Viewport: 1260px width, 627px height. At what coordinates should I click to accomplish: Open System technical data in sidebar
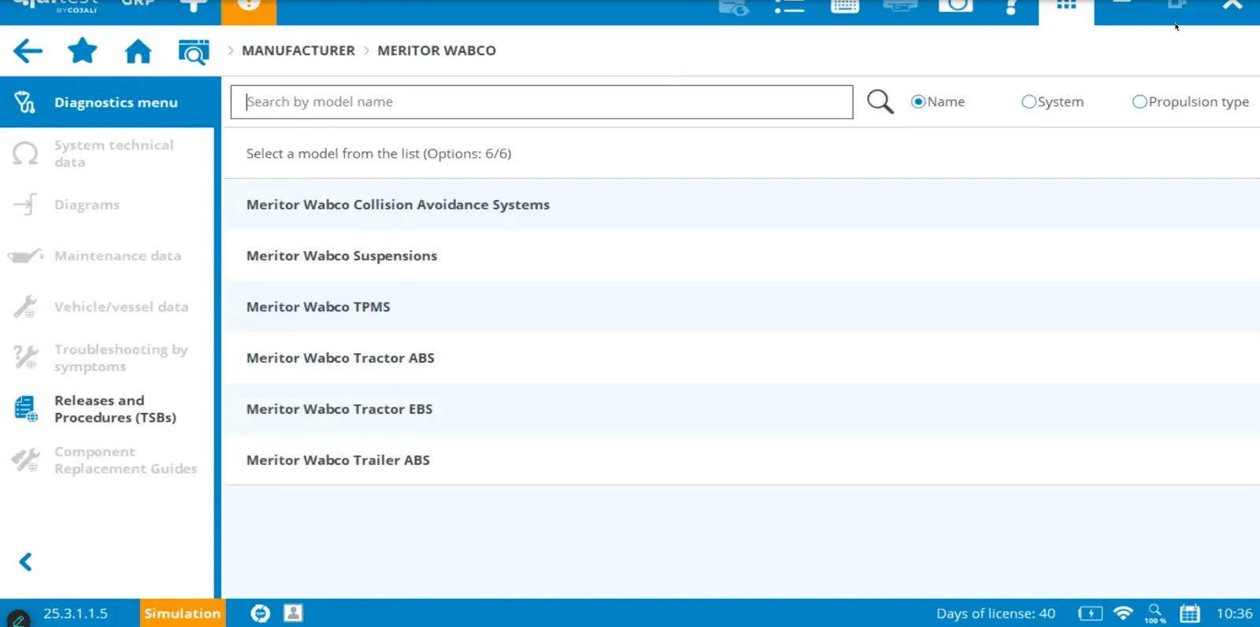click(x=106, y=153)
